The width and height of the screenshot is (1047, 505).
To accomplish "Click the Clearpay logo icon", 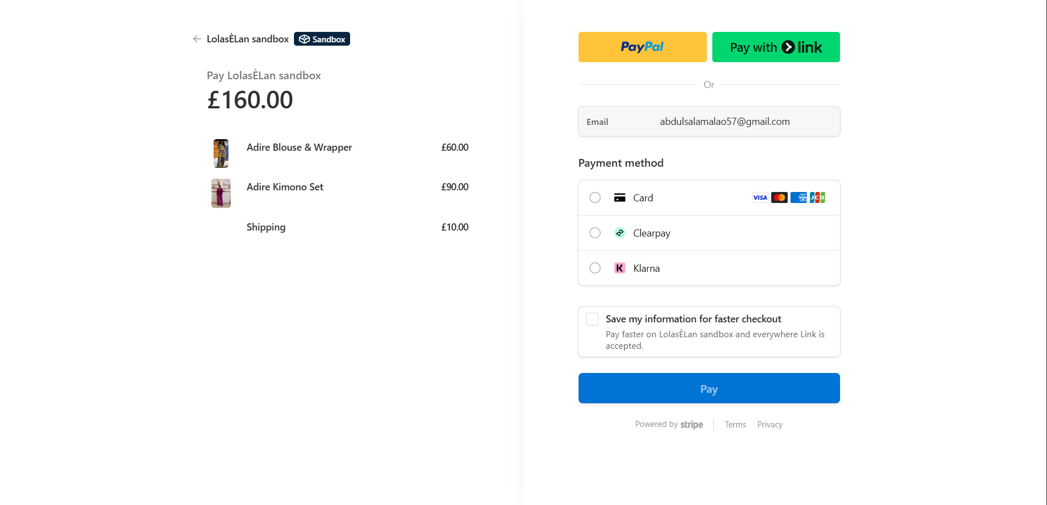I will [620, 233].
